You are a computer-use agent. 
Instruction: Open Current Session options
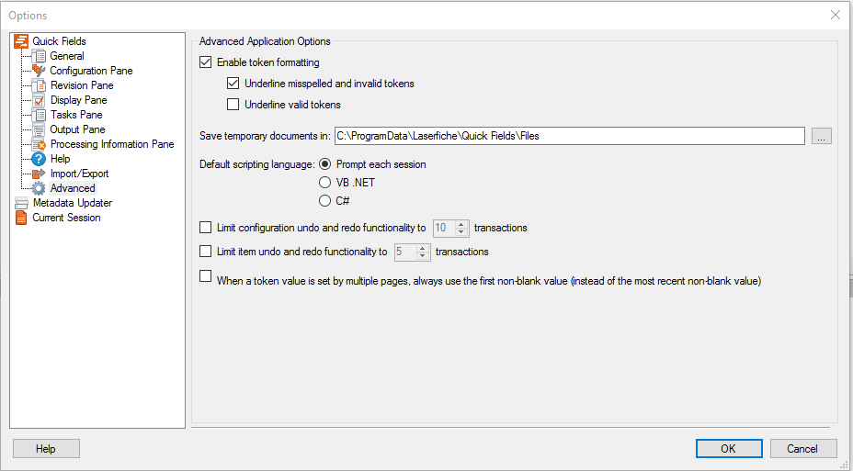click(66, 218)
